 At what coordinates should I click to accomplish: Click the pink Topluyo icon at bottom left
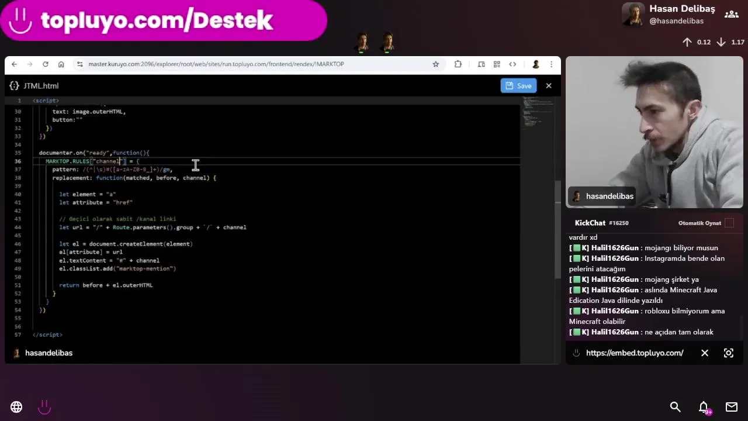44,406
